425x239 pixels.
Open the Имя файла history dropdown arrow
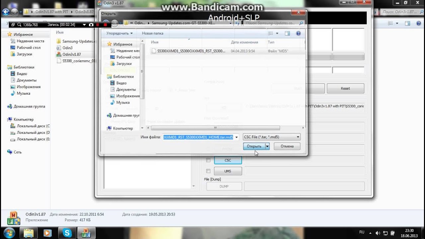(x=236, y=137)
